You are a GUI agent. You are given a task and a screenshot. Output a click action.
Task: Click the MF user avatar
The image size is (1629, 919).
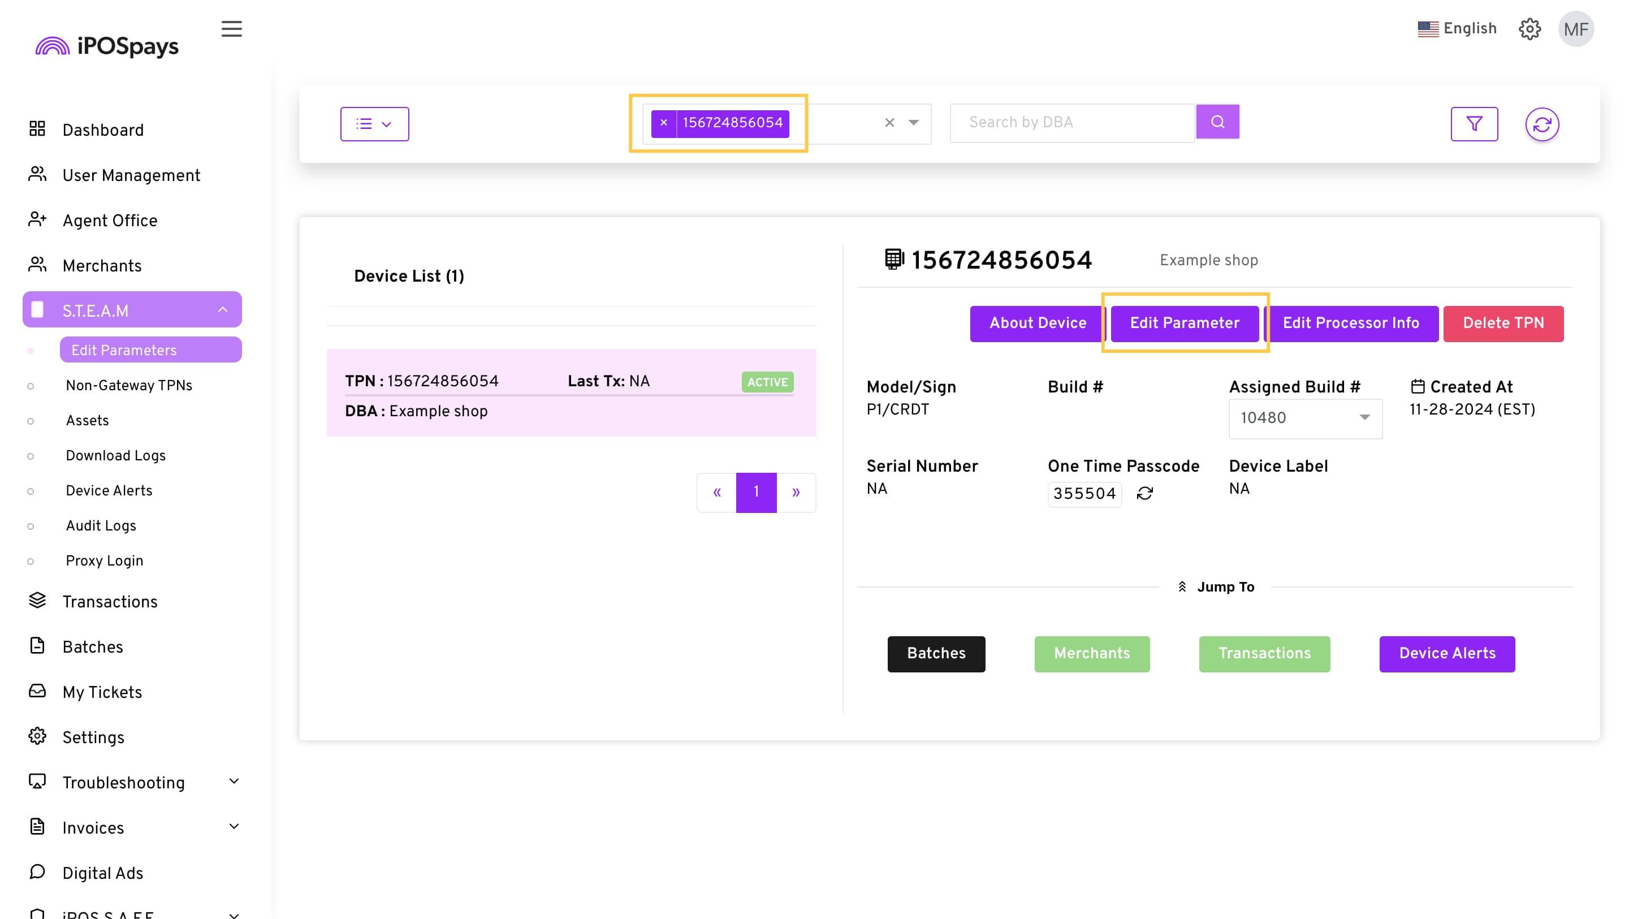(1575, 29)
